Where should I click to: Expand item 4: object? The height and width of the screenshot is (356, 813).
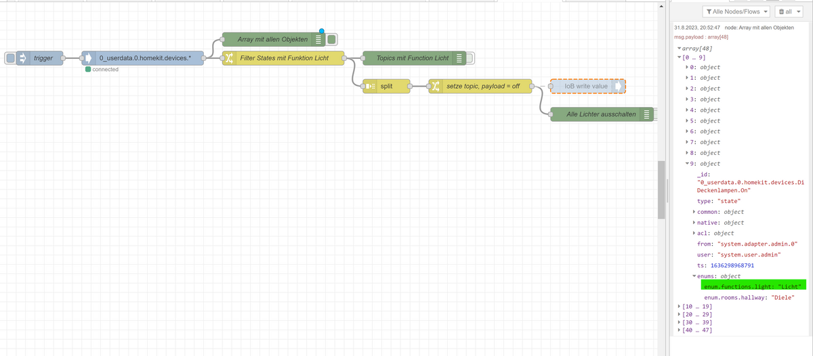688,110
